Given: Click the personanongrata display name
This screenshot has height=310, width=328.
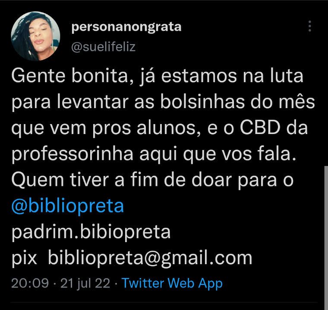Looking at the screenshot, I should (x=126, y=27).
